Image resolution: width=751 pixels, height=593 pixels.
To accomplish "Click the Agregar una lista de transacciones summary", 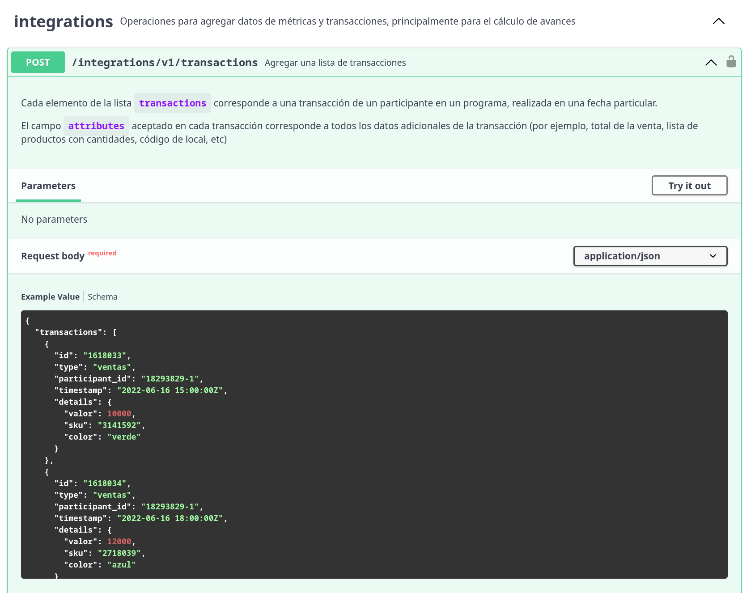I will pyautogui.click(x=335, y=63).
